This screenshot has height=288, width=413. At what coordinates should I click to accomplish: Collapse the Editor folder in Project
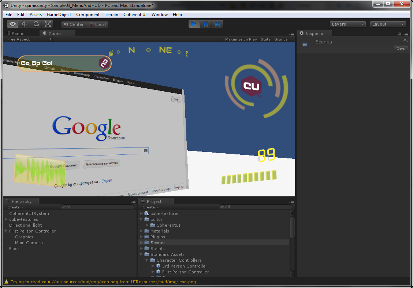(x=141, y=219)
